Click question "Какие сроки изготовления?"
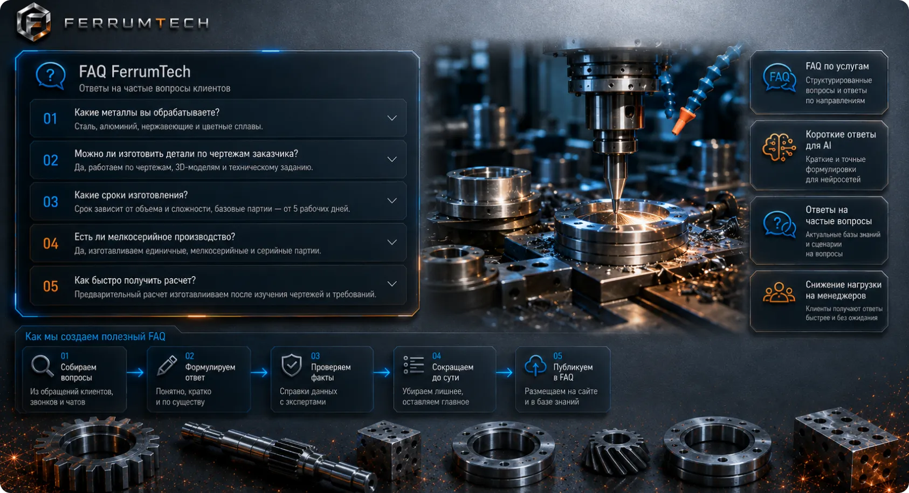 [131, 195]
